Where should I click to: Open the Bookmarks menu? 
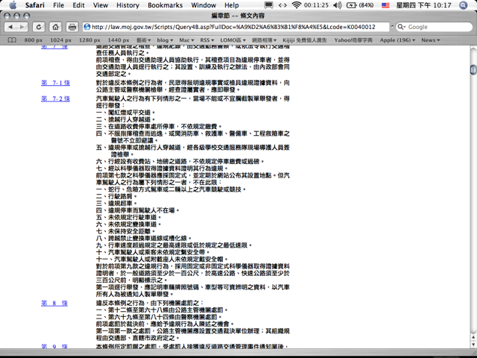tap(165, 5)
